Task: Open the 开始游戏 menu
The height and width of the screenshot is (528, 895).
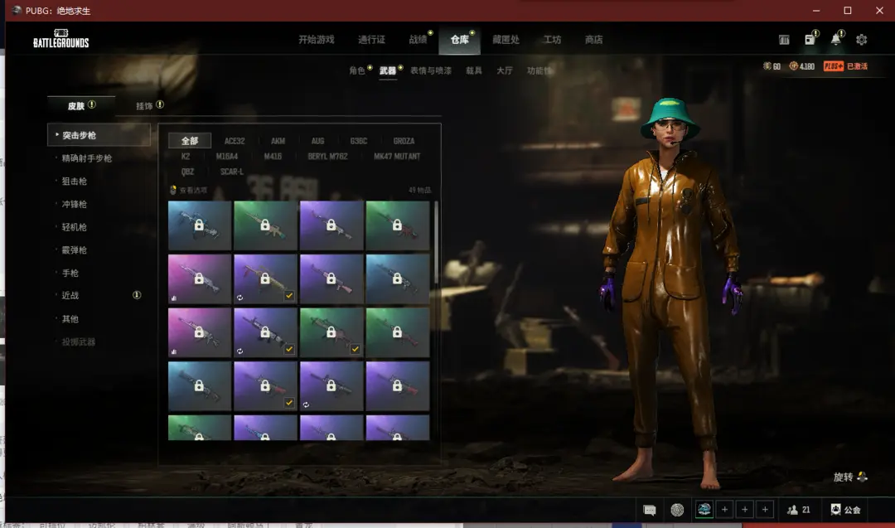Action: [317, 40]
